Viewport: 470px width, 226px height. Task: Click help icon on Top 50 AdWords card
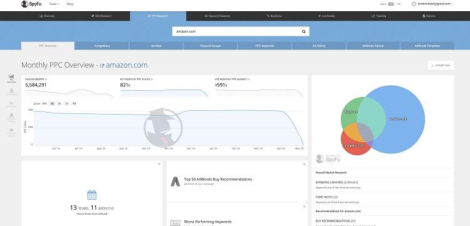coord(304,164)
